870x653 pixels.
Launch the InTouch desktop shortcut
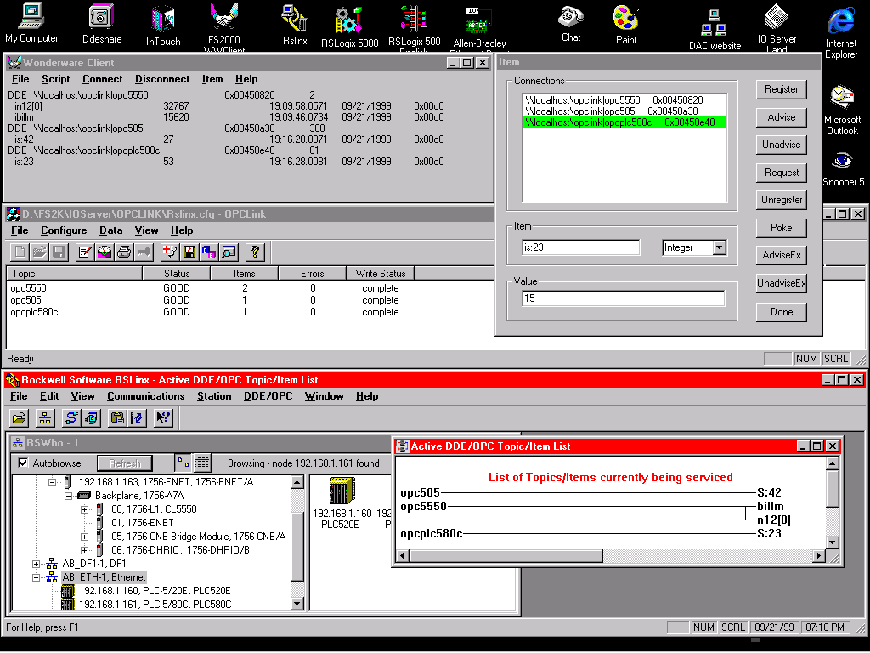click(162, 25)
